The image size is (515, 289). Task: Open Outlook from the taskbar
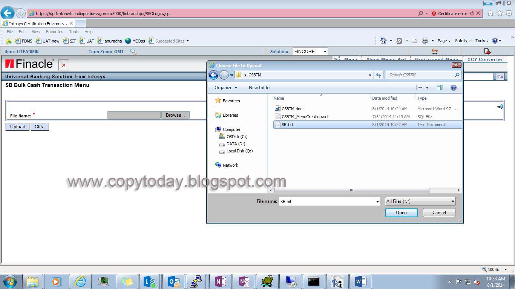[x=173, y=281]
